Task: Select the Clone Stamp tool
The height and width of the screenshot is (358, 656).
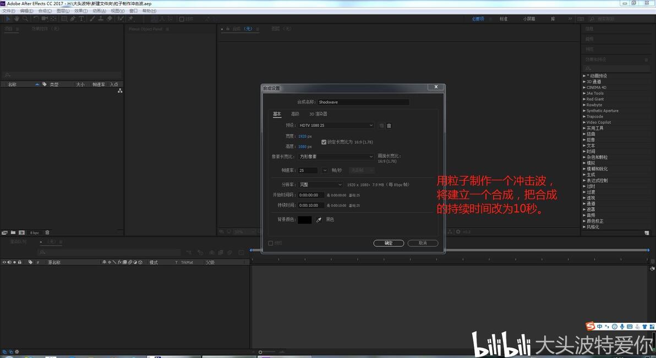Action: tap(101, 19)
